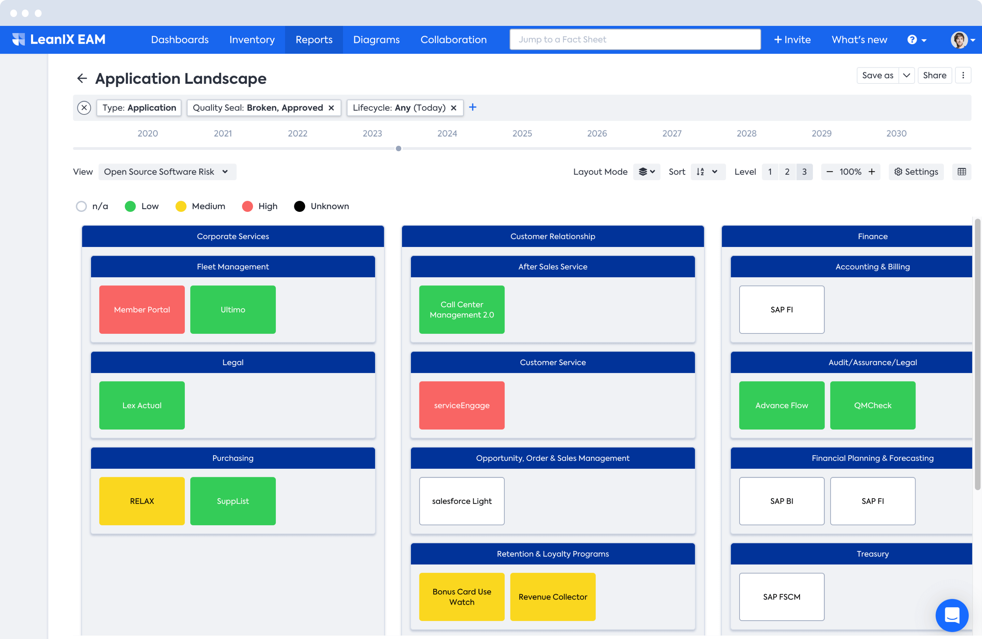Open the SAP FSCM tile

point(782,596)
